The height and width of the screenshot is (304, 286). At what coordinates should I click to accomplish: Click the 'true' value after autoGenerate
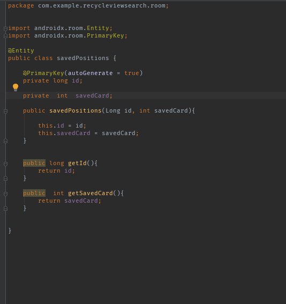pos(132,73)
